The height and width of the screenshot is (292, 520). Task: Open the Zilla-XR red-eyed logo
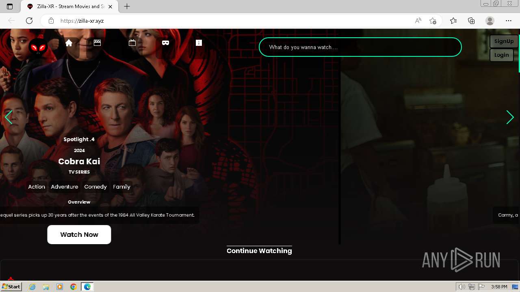(38, 48)
